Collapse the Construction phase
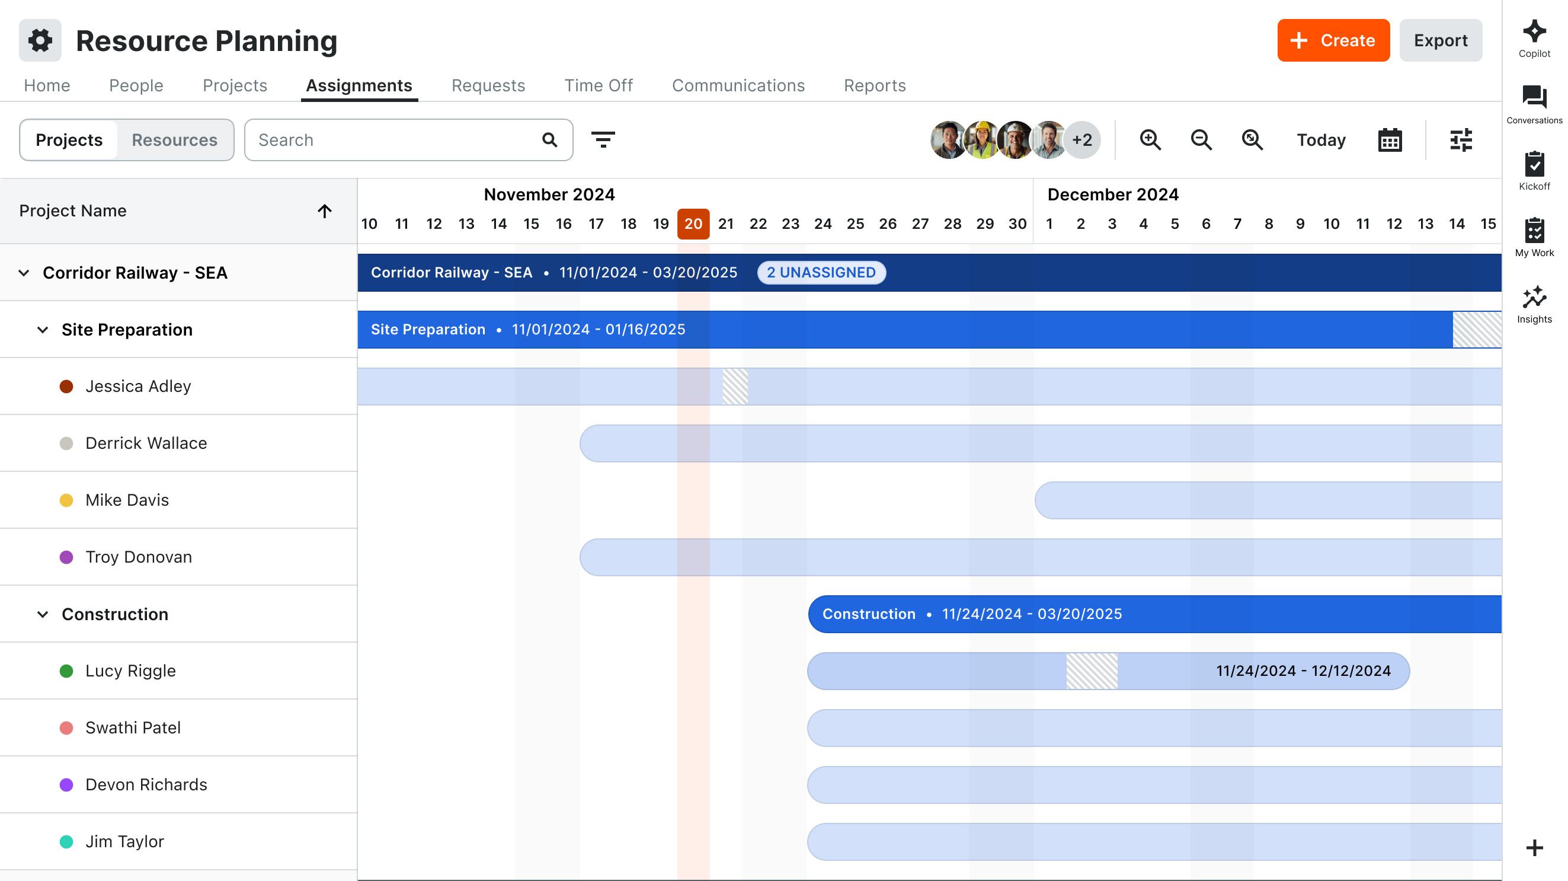This screenshot has width=1568, height=881. tap(42, 614)
